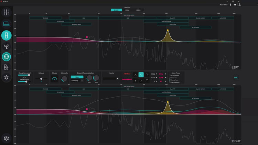Open the upper settings gear in sidebar

(6, 77)
